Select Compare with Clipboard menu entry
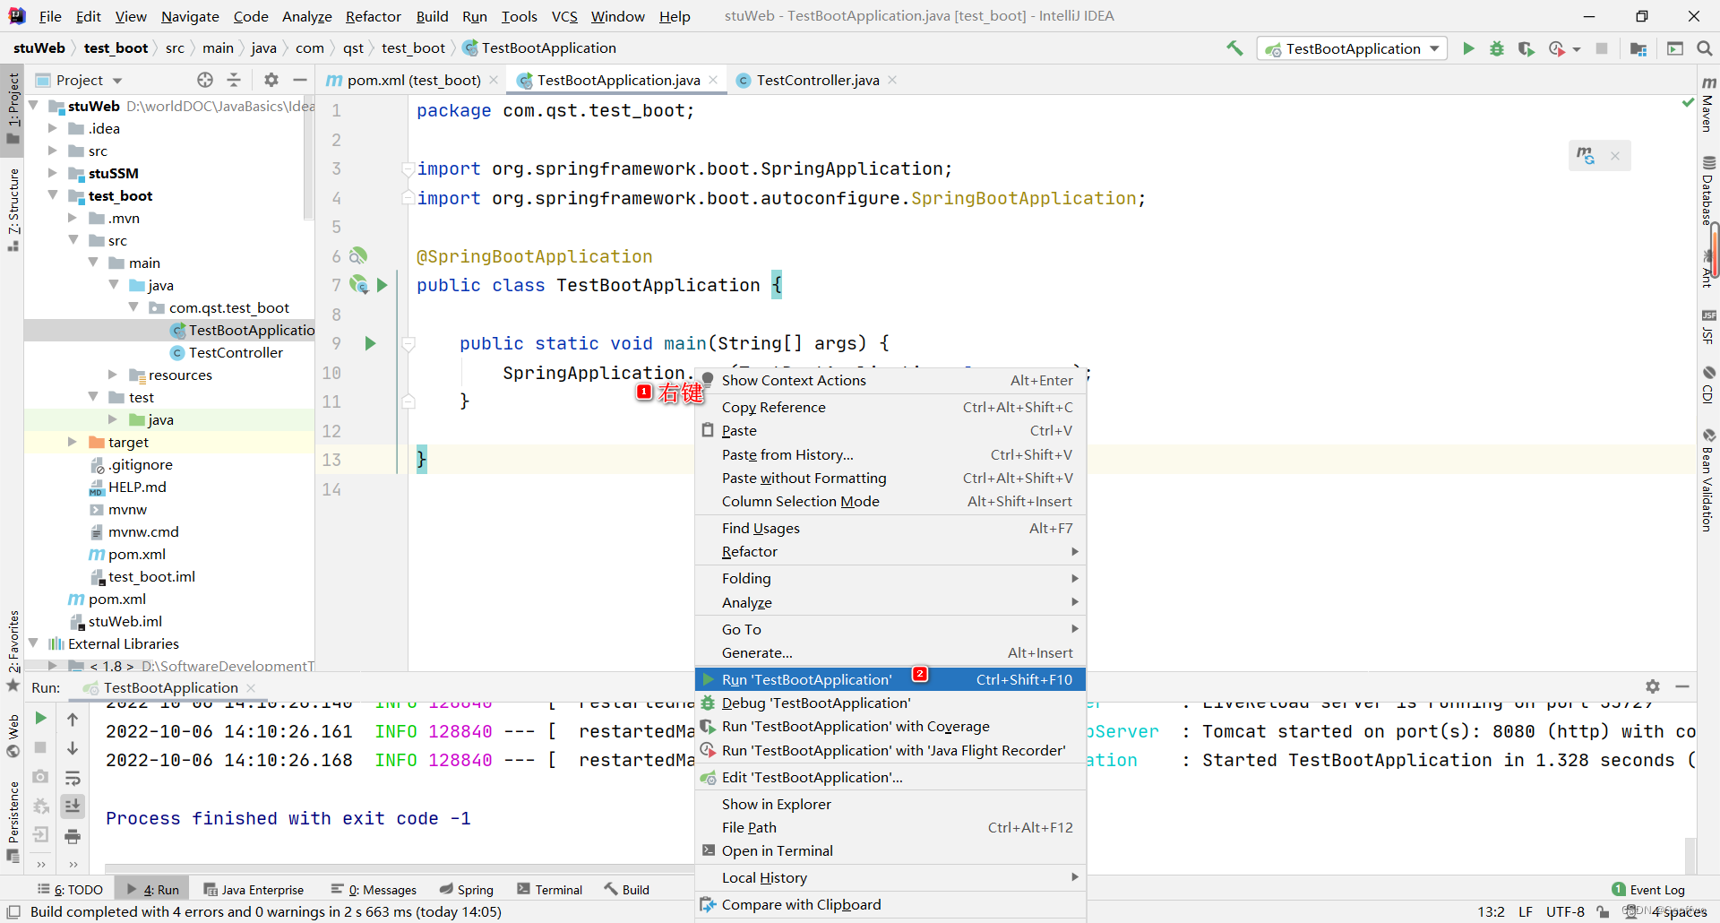This screenshot has height=923, width=1720. [890, 905]
